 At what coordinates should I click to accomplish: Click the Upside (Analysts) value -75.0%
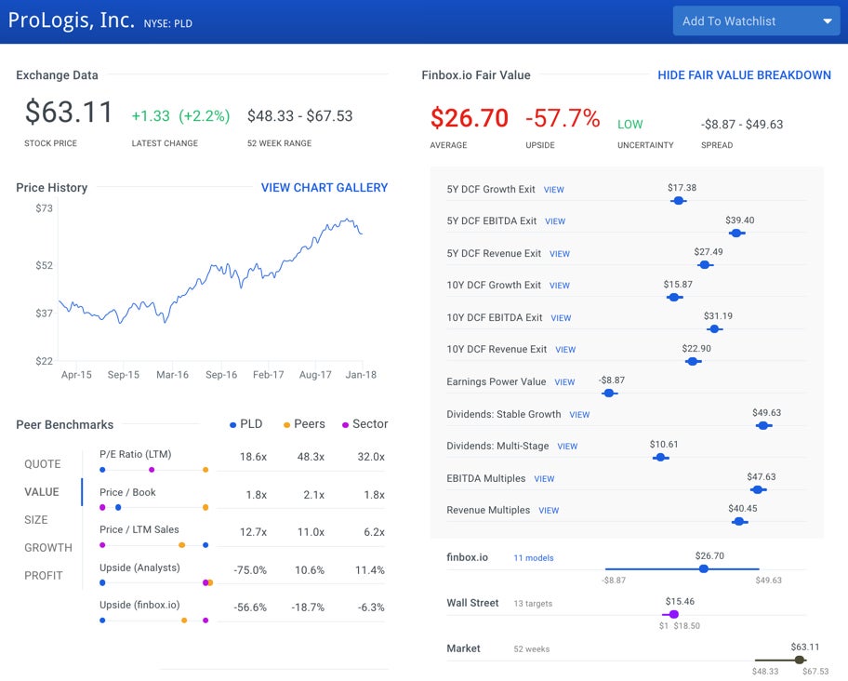[250, 570]
